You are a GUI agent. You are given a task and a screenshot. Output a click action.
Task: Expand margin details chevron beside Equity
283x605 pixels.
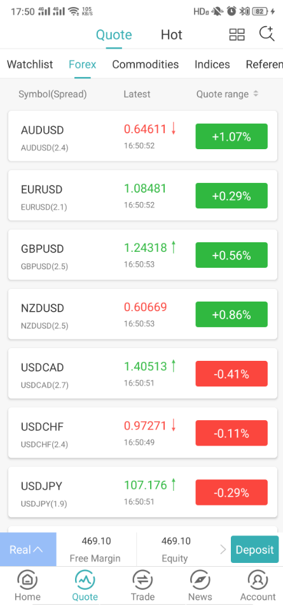(x=223, y=550)
